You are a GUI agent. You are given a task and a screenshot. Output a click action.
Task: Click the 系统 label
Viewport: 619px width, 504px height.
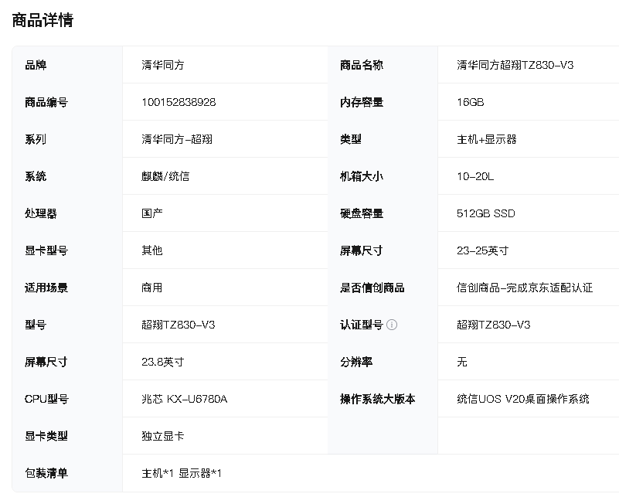[x=36, y=176]
